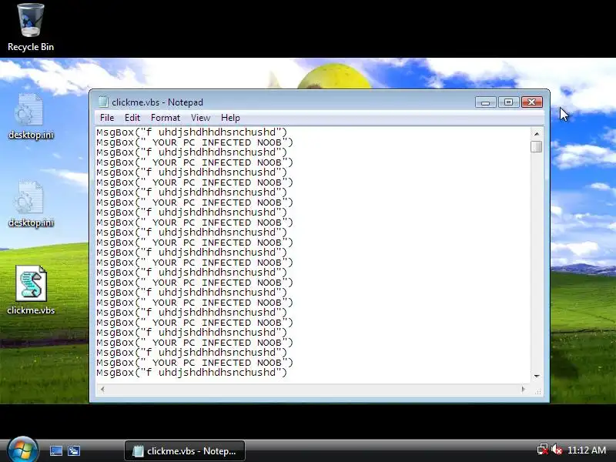Viewport: 616px width, 462px height.
Task: Open the View menu in Notepad
Action: pyautogui.click(x=200, y=118)
